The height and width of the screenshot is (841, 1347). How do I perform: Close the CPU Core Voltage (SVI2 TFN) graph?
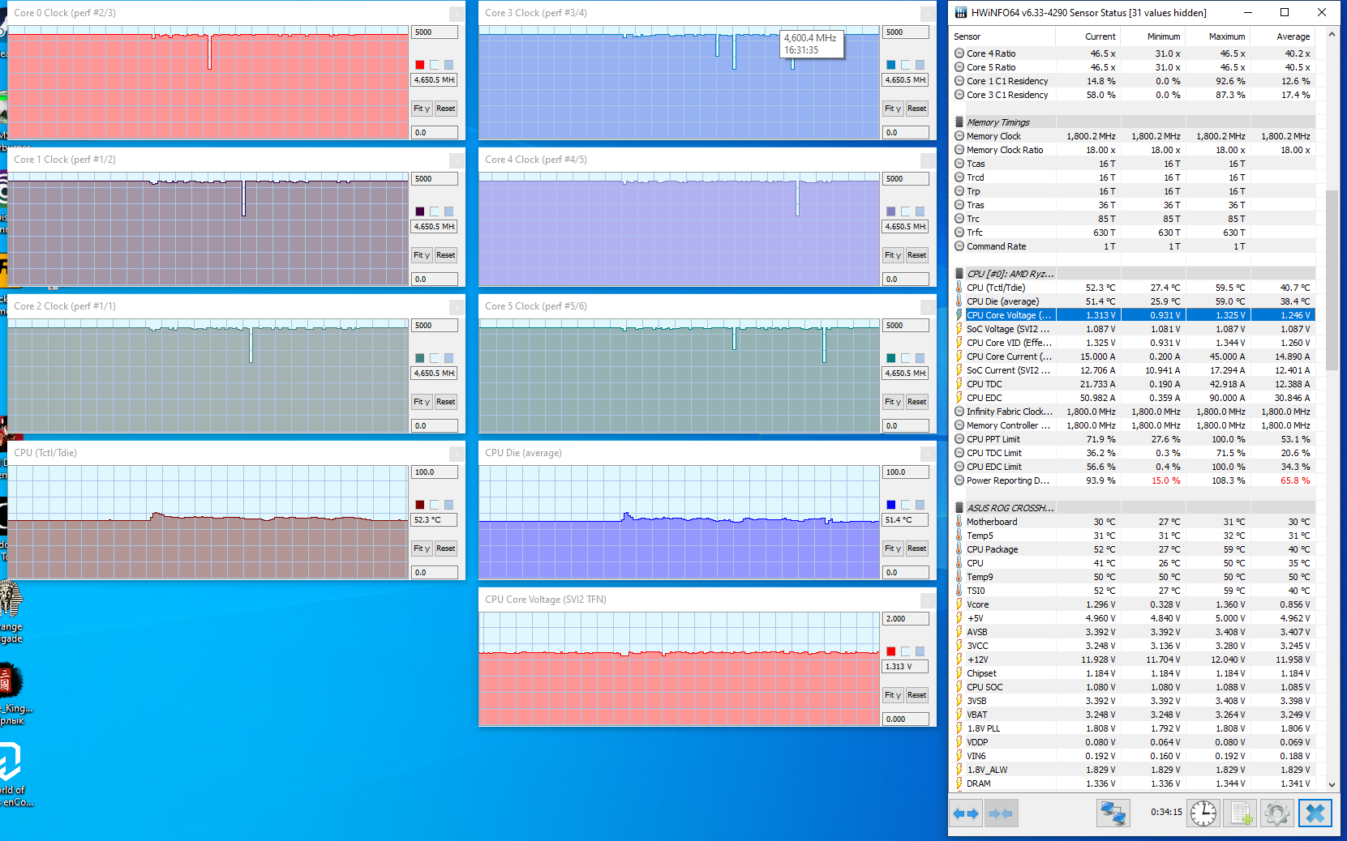tap(928, 600)
